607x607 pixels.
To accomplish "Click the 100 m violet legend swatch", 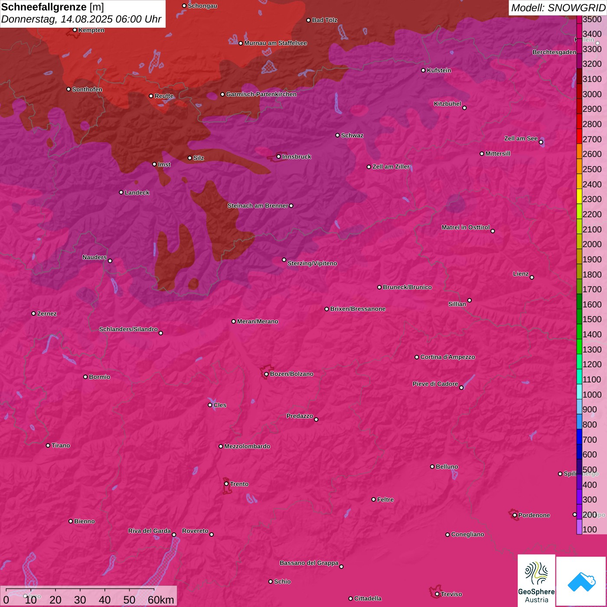I will click(579, 527).
